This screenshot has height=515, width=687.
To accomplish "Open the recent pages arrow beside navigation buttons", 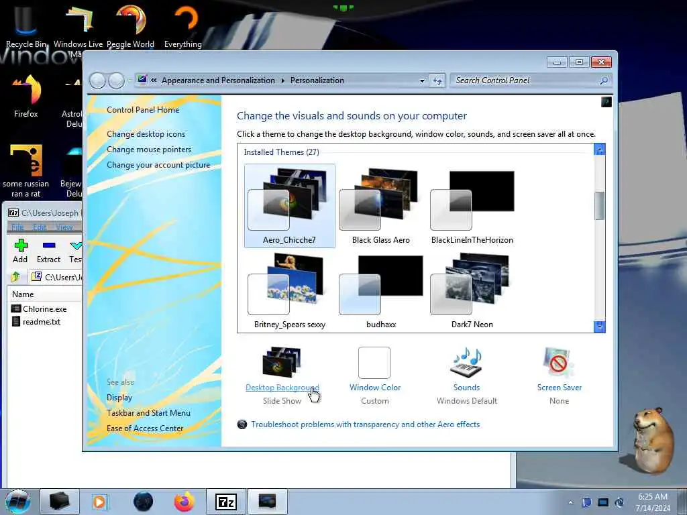I will (129, 81).
